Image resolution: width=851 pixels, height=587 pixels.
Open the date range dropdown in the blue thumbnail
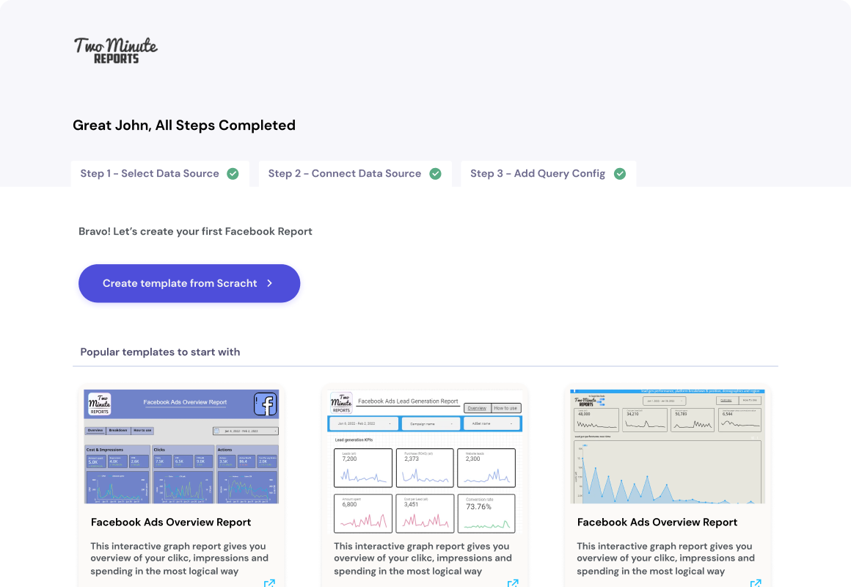click(246, 431)
